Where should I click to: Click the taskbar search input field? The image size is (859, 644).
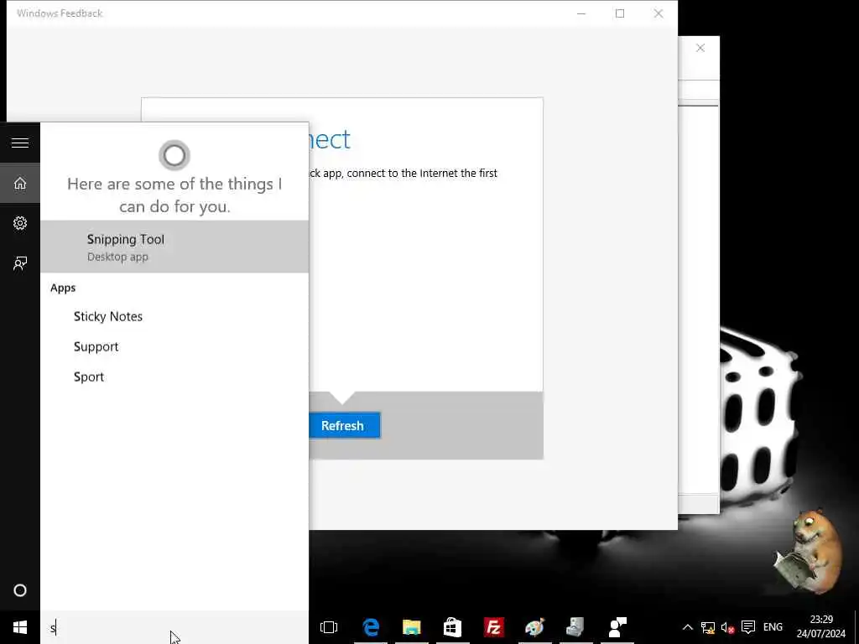click(x=174, y=627)
